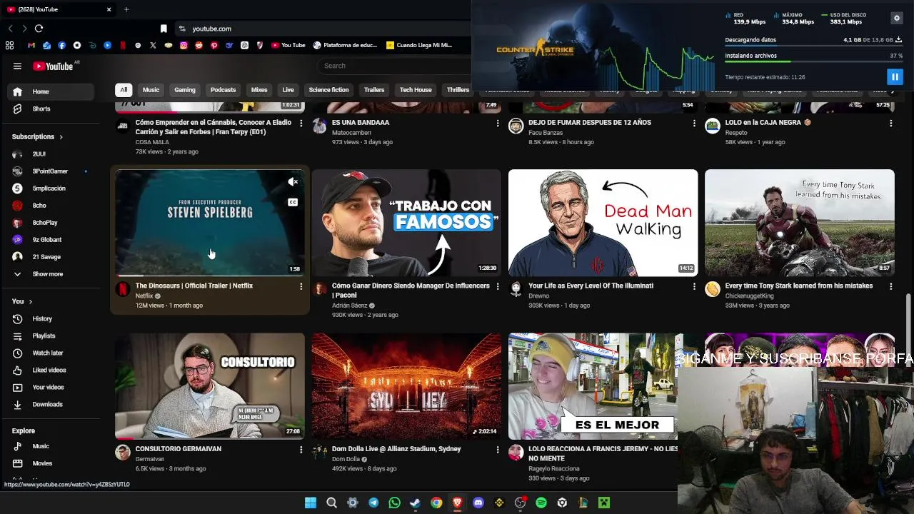The image size is (914, 514).
Task: Open the X (Twitter) bookmark icon
Action: click(153, 45)
